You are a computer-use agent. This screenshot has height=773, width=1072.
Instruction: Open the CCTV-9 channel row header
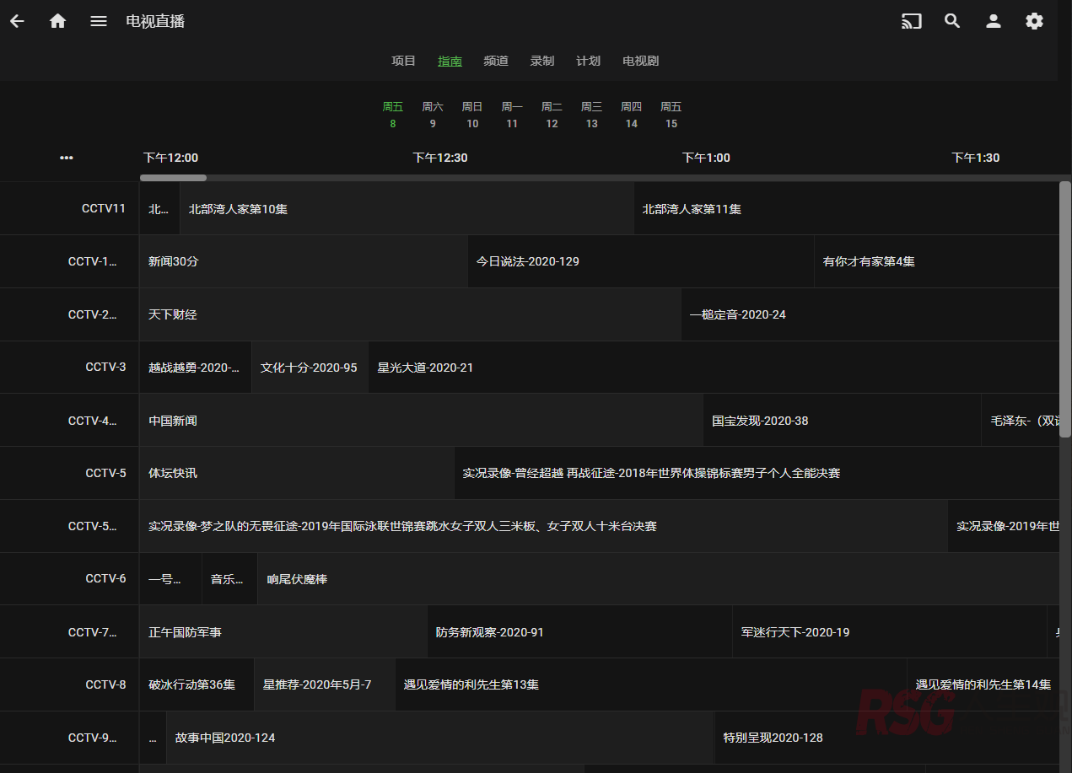(69, 738)
